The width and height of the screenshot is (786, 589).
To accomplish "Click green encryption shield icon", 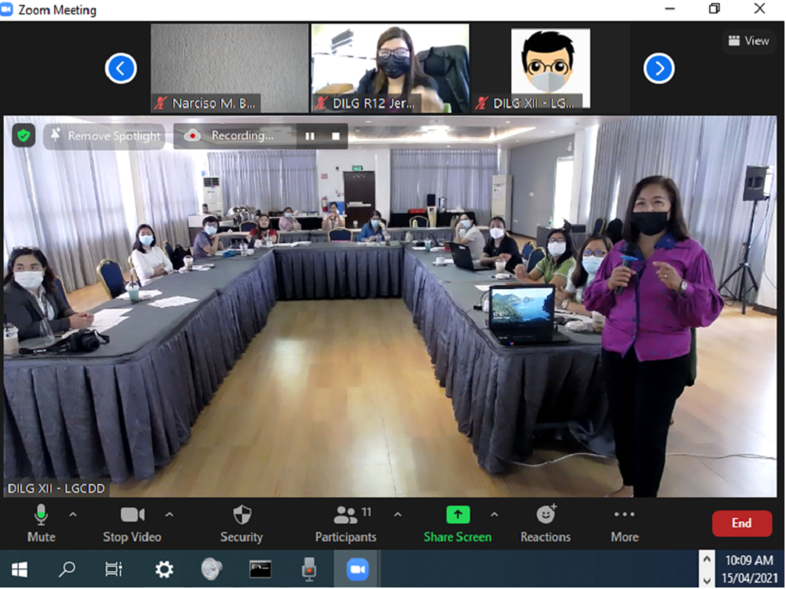I will (24, 135).
